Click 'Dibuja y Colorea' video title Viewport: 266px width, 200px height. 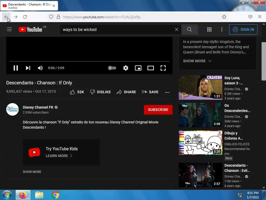point(234,136)
